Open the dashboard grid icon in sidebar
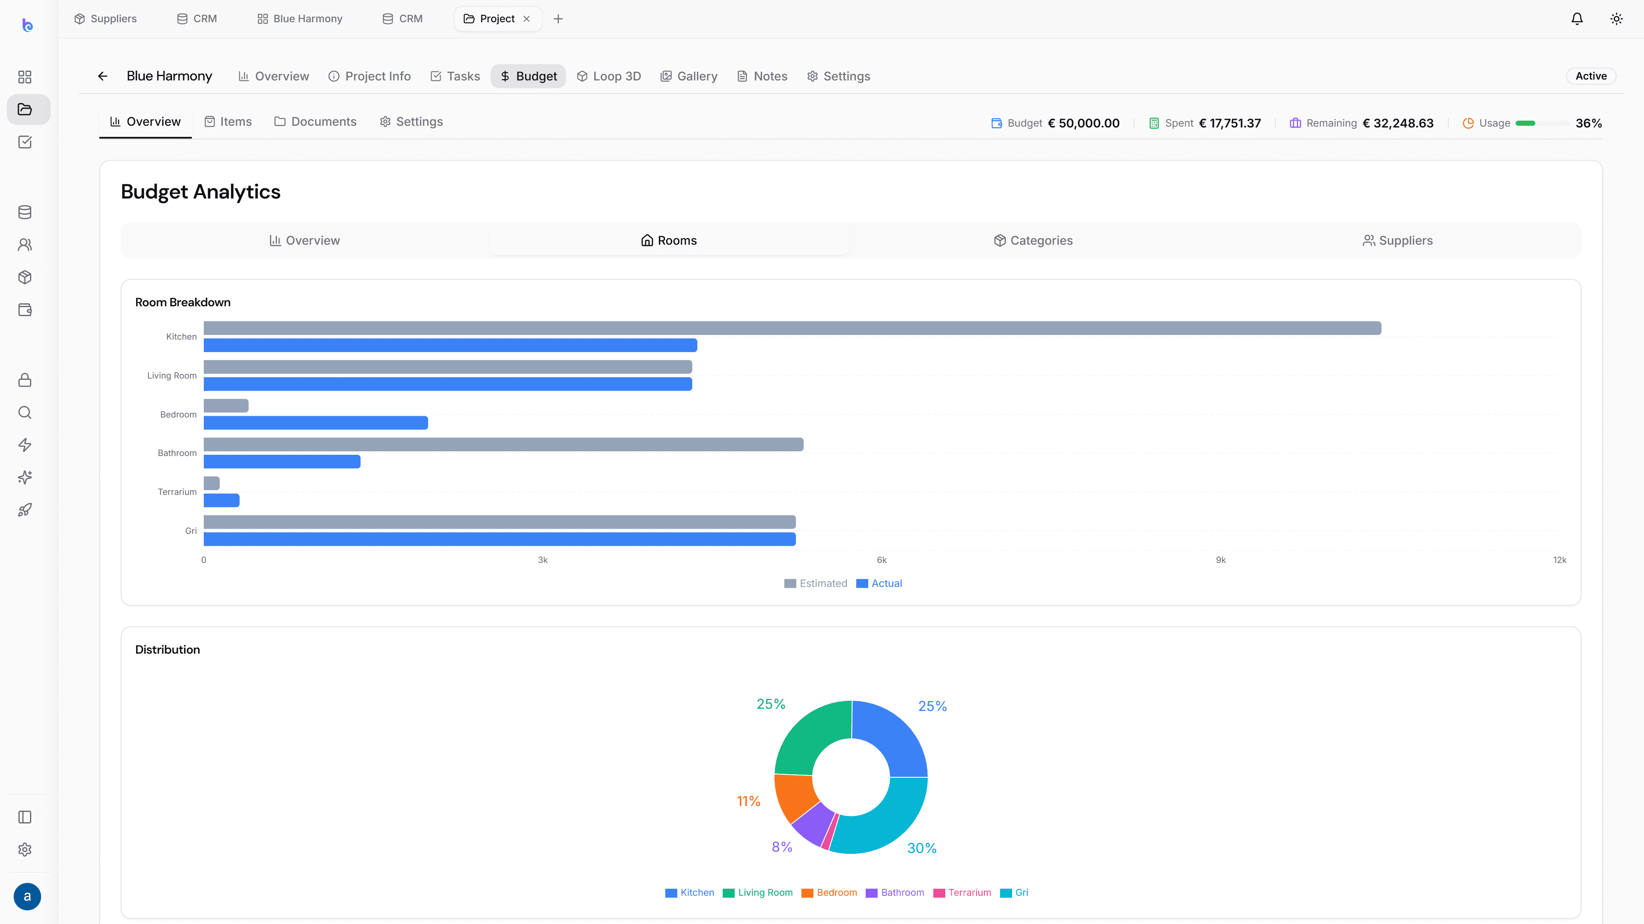Viewport: 1644px width, 924px height. 25,77
